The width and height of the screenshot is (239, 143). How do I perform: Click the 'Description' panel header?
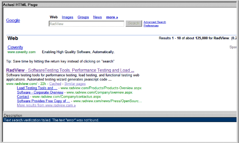(120, 115)
